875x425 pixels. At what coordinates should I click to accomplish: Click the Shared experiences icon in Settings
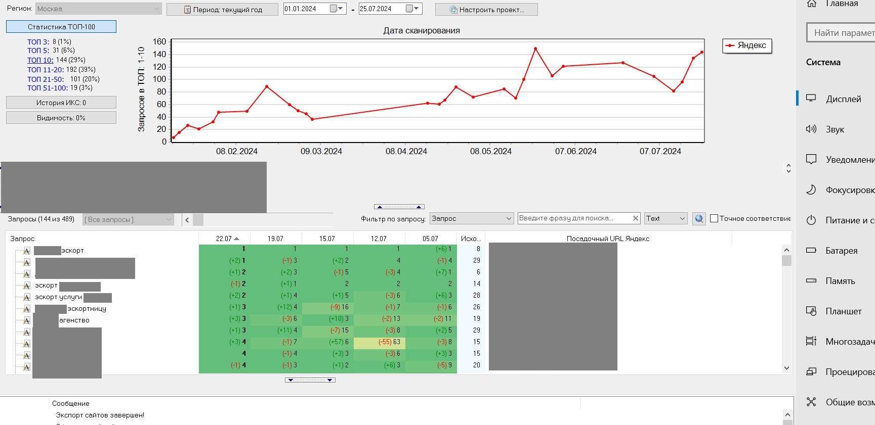click(x=811, y=402)
